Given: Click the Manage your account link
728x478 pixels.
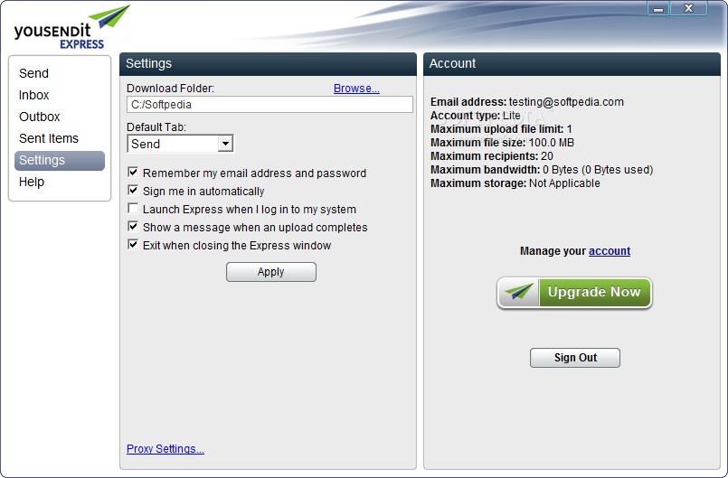Looking at the screenshot, I should [610, 251].
